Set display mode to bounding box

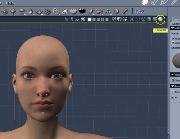coord(138,19)
